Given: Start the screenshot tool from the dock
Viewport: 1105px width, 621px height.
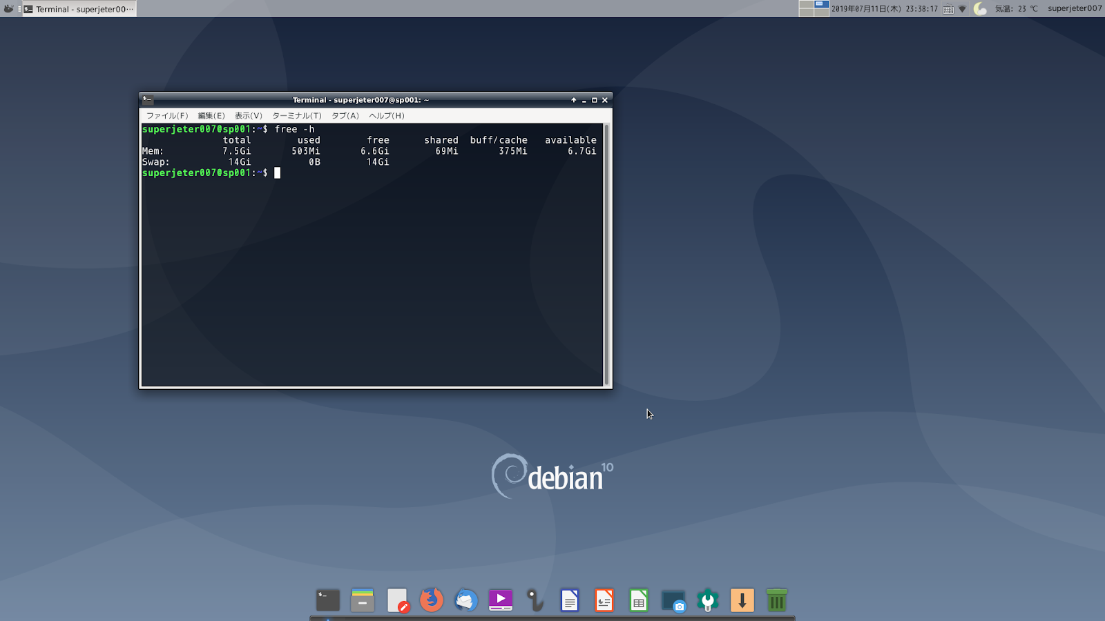Looking at the screenshot, I should point(673,600).
